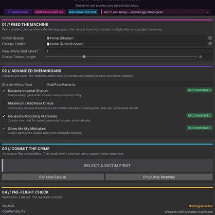Click the No source files are modified note
215x215 pixels.
63,154
